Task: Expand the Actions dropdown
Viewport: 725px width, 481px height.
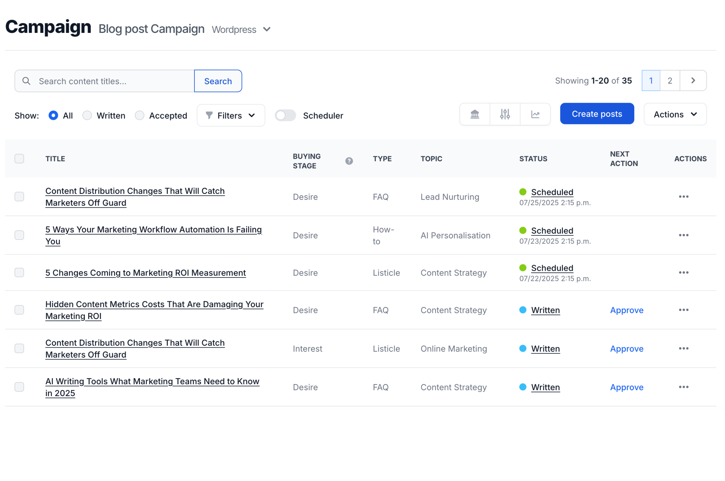Action: 675,114
